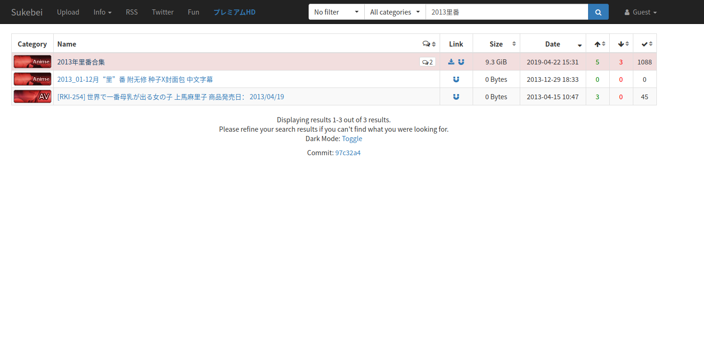This screenshot has width=704, height=357.
Task: Open the Anime category icon on the 2019-04-22 row
Action: coord(33,62)
